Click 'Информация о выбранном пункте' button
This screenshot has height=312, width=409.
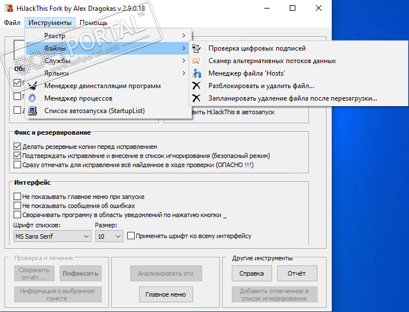point(57,294)
